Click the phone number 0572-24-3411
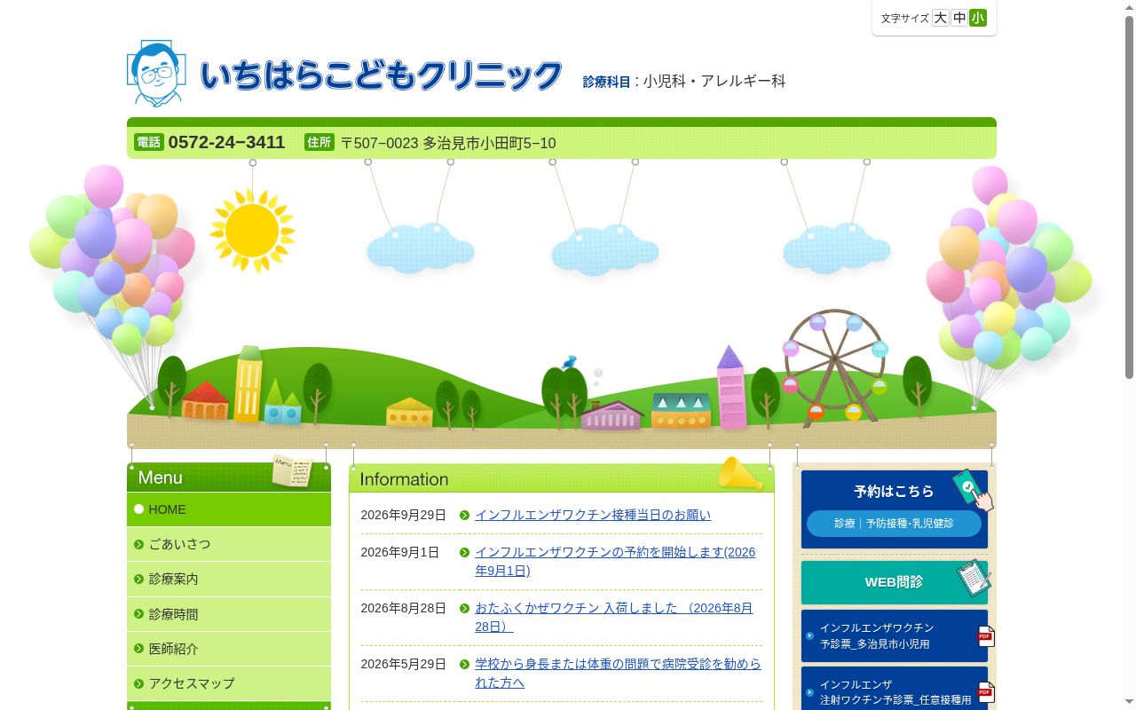1136x710 pixels. tap(226, 142)
